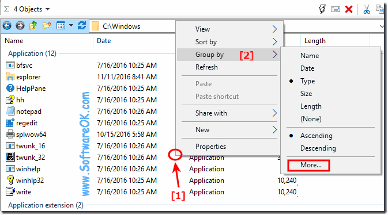Select the bfsvc file icon
Screen dimensions: 388x215
click(x=10, y=65)
